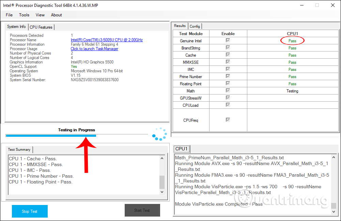Toggle the CPUFreq enable checkbox
Viewport: 341px width, 221px height.
[228, 120]
